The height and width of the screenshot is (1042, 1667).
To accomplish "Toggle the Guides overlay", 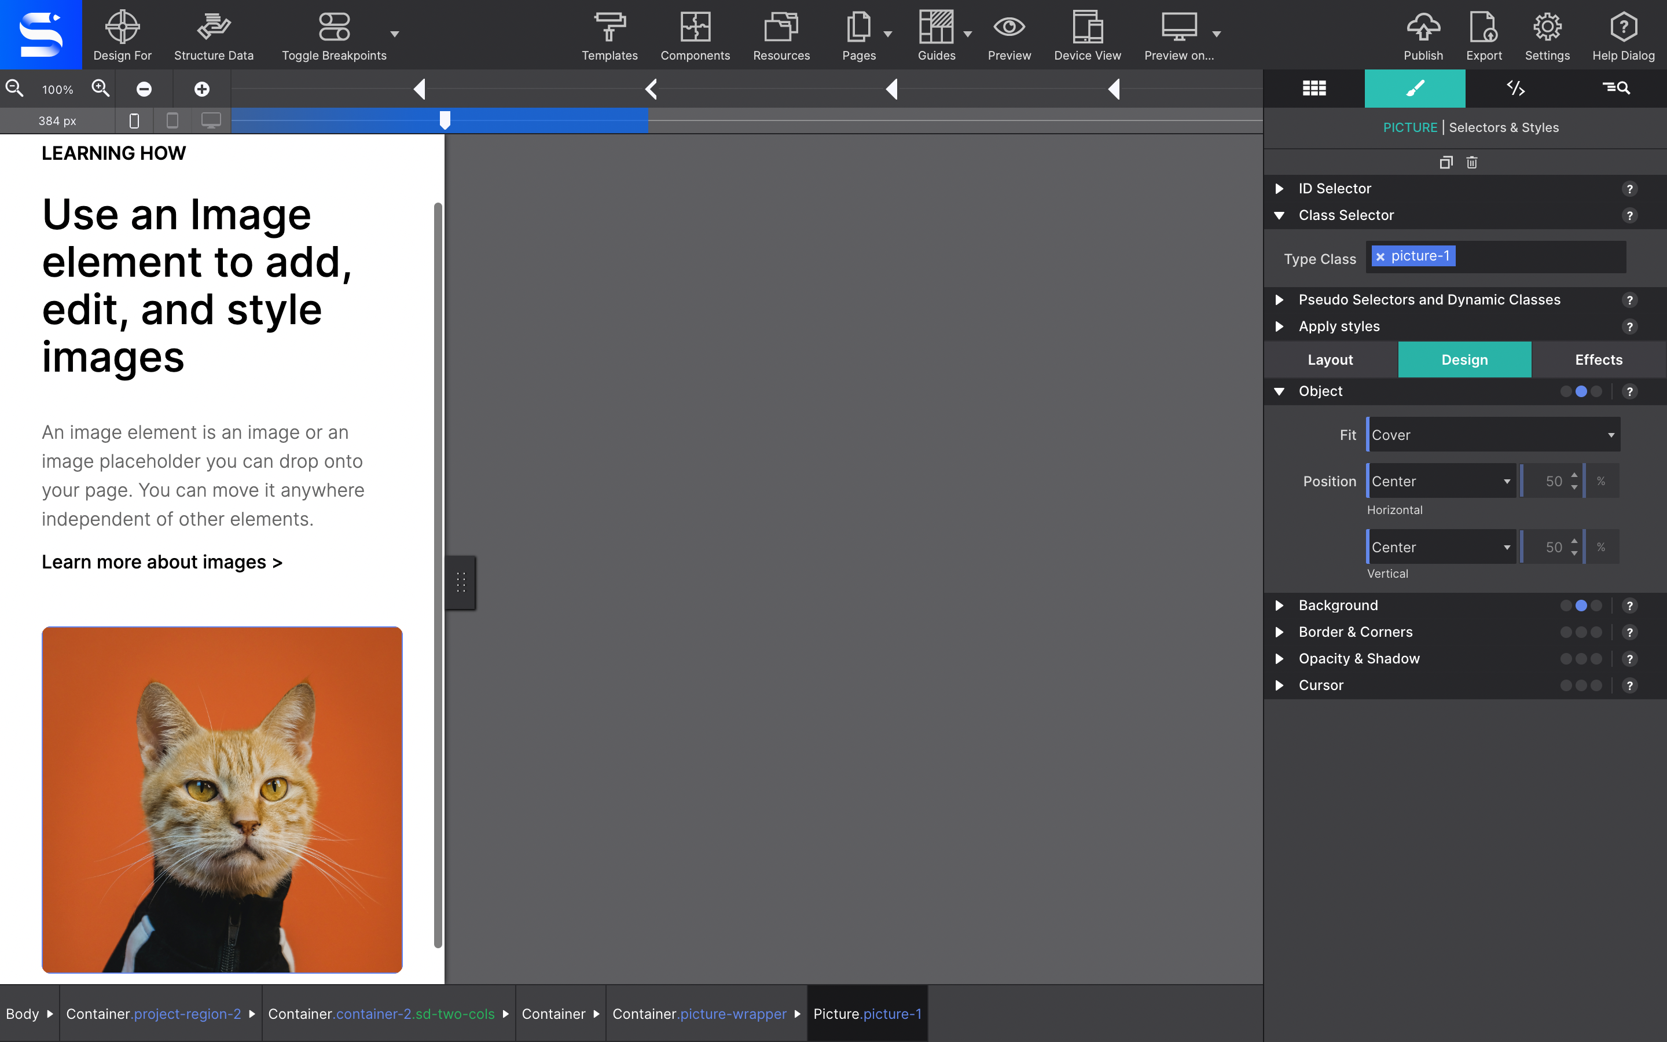I will click(936, 36).
